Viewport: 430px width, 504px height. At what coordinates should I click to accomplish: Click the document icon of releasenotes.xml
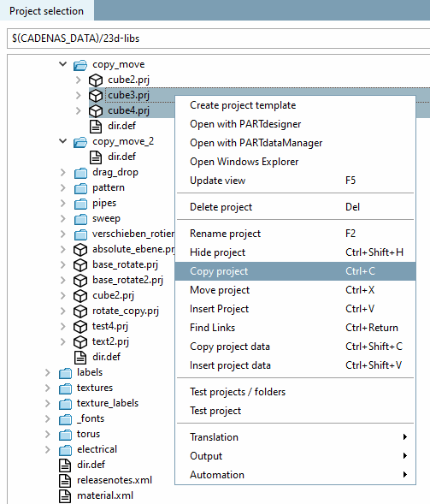(65, 481)
